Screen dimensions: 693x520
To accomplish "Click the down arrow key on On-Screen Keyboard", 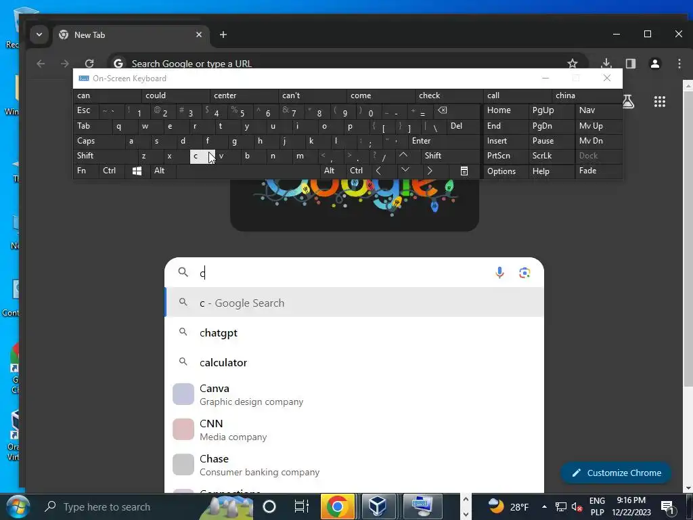I will click(405, 170).
